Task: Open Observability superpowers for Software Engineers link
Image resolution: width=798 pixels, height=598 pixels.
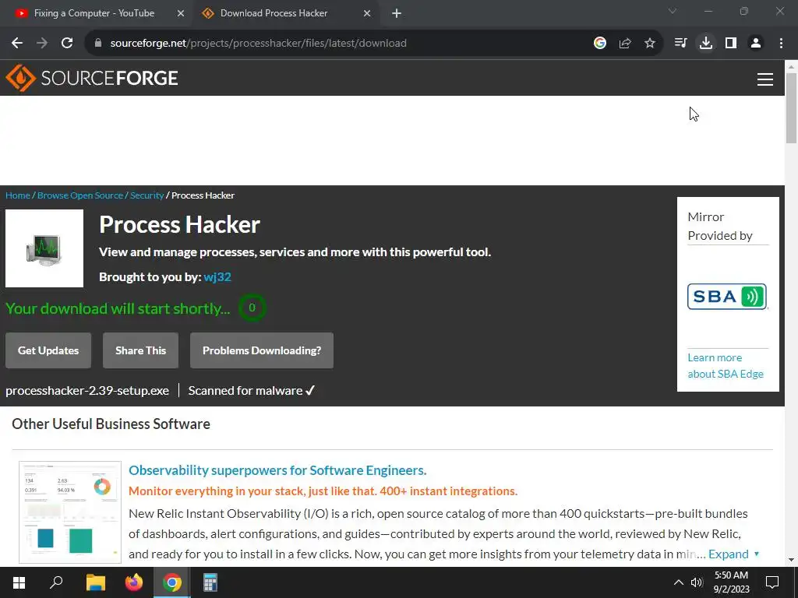Action: [277, 470]
